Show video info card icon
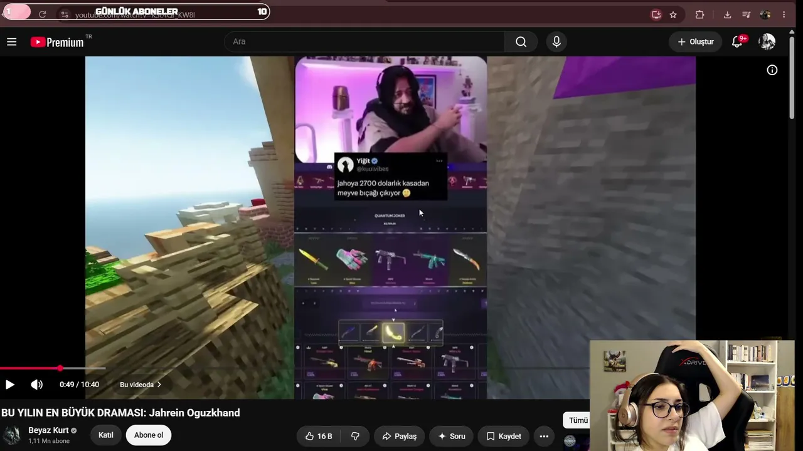The width and height of the screenshot is (803, 451). pos(772,70)
